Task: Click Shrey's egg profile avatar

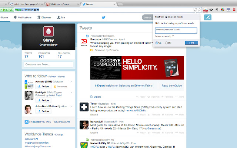Action: click(x=49, y=31)
